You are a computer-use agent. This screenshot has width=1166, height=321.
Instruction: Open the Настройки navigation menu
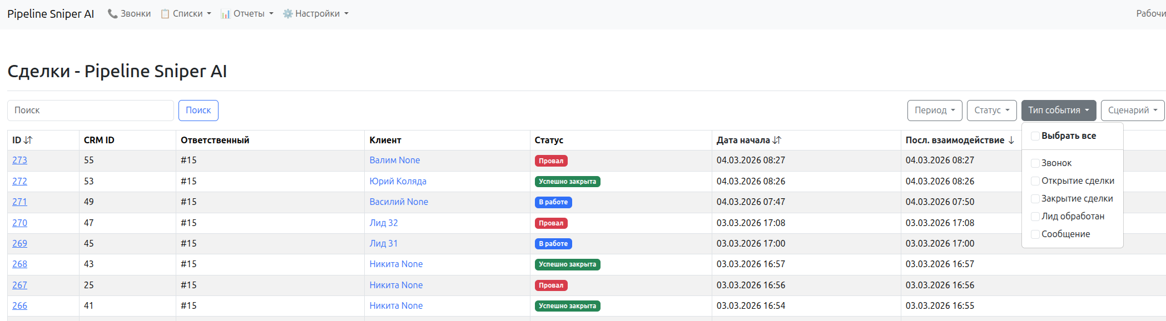coord(317,14)
